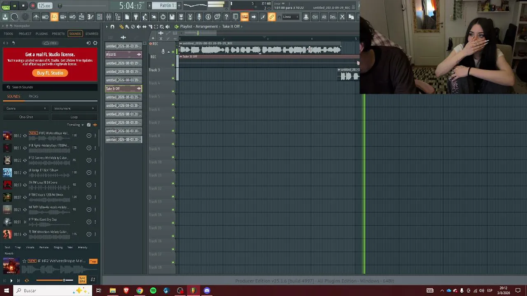This screenshot has width=527, height=296.
Task: Select the zoom magnifier tool in playlist
Action: 161,27
